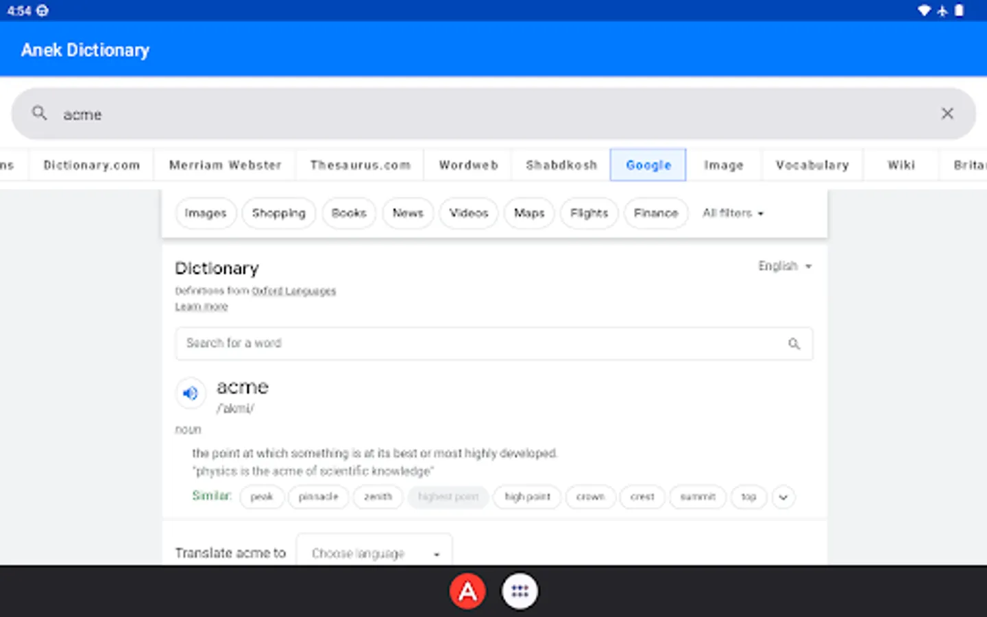
Task: Clear the acme search text
Action: tap(947, 114)
